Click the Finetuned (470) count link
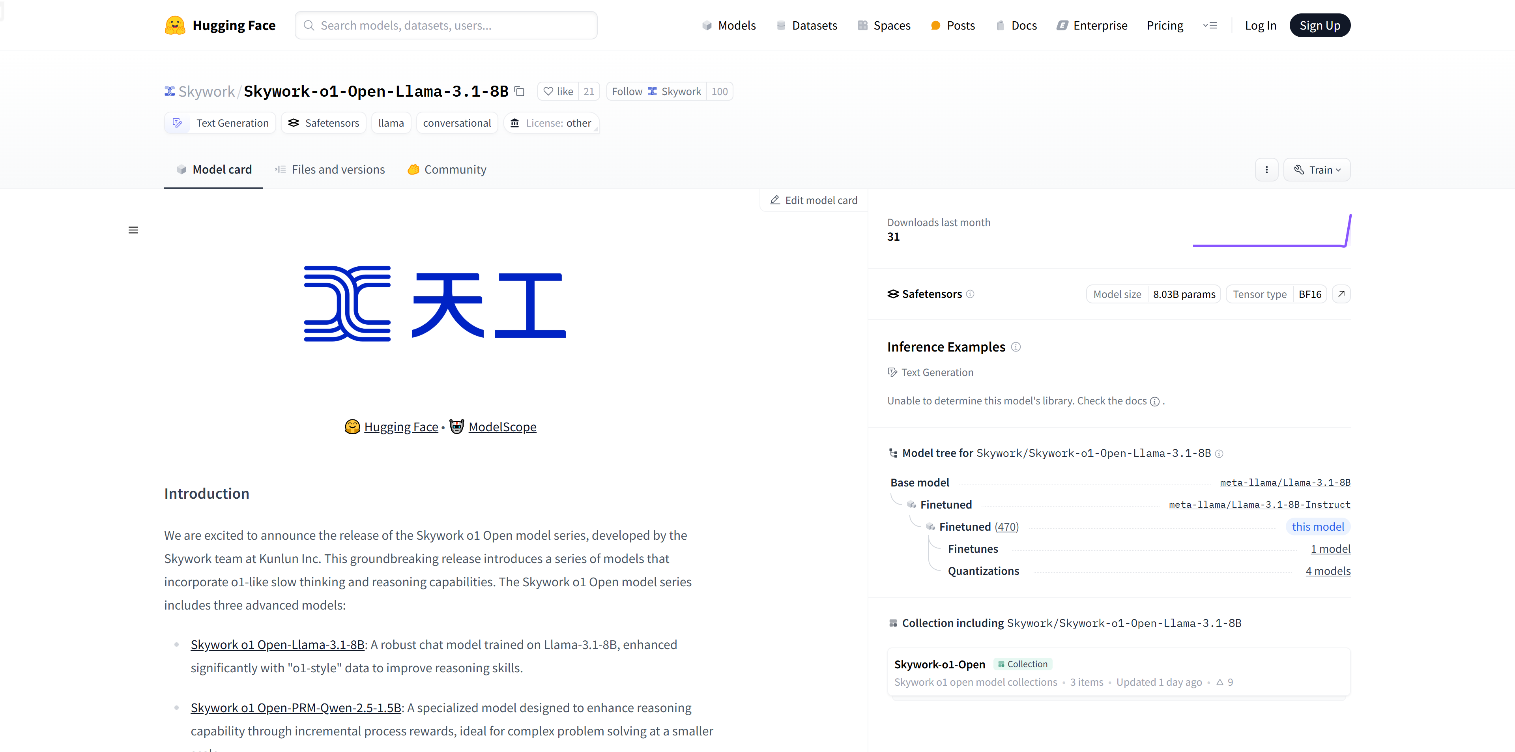This screenshot has height=752, width=1515. point(1006,527)
